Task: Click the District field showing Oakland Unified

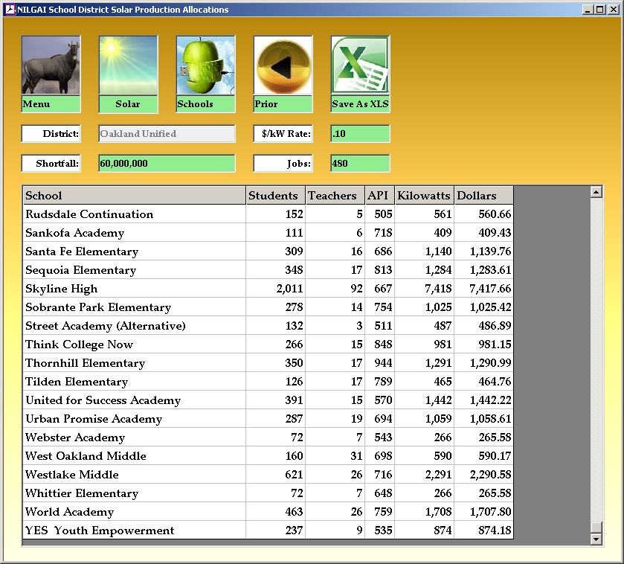Action: point(167,134)
